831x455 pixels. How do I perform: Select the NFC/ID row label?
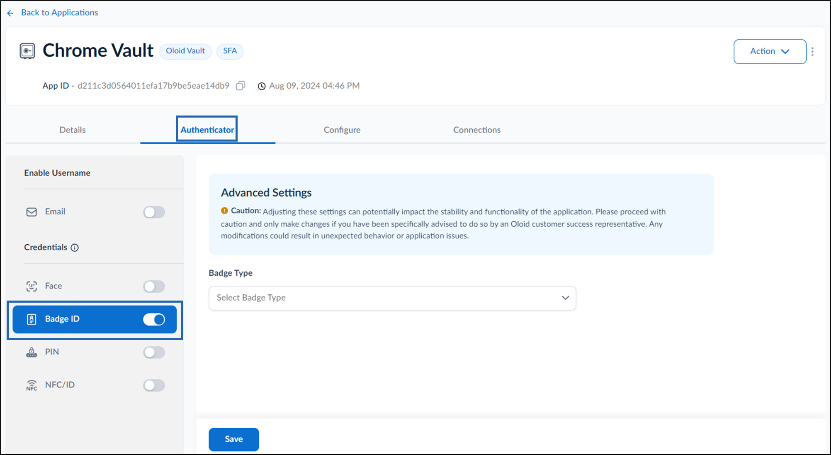[x=60, y=385]
